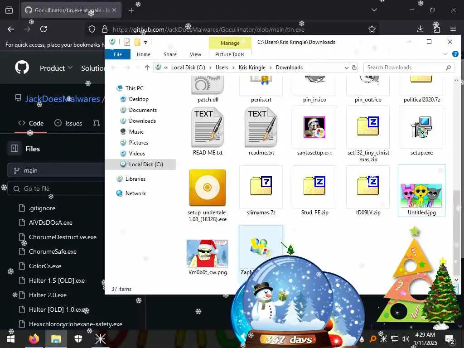Open the Home ribbon tab
This screenshot has height=348, width=464.
144,54
